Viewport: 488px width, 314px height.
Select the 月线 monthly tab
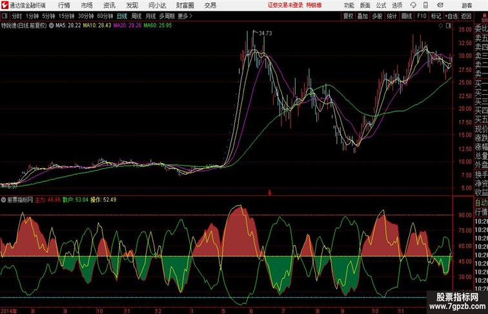(x=150, y=16)
